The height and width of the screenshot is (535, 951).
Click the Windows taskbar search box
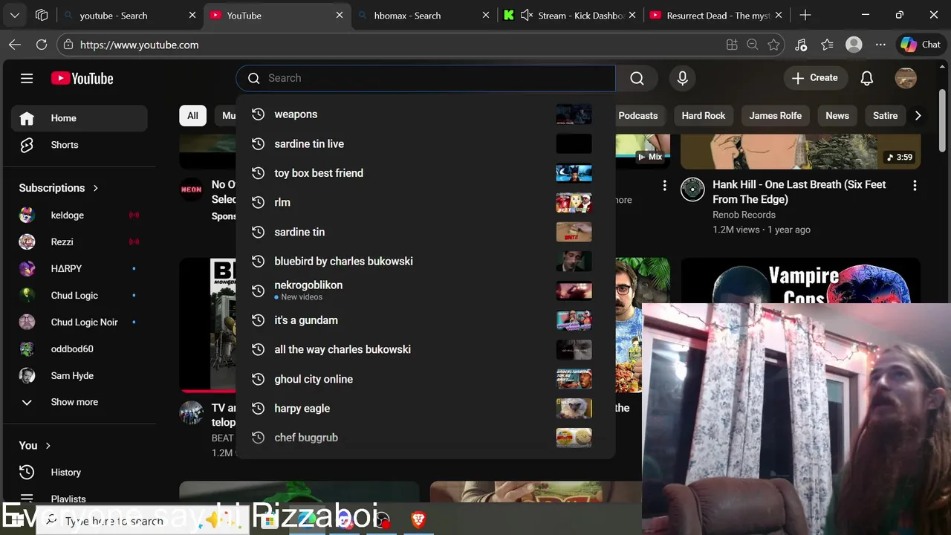141,521
